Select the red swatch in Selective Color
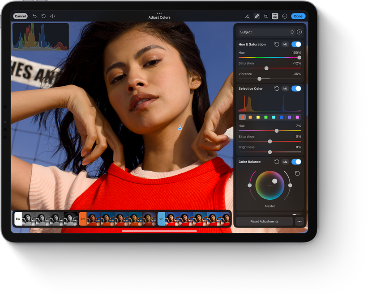This screenshot has width=368, height=294. click(242, 117)
